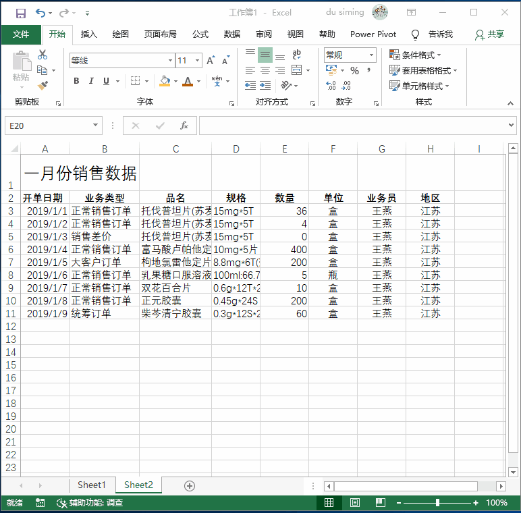Click the Save icon in quick access toolbar
Viewport: 521px width, 513px height.
pyautogui.click(x=21, y=13)
